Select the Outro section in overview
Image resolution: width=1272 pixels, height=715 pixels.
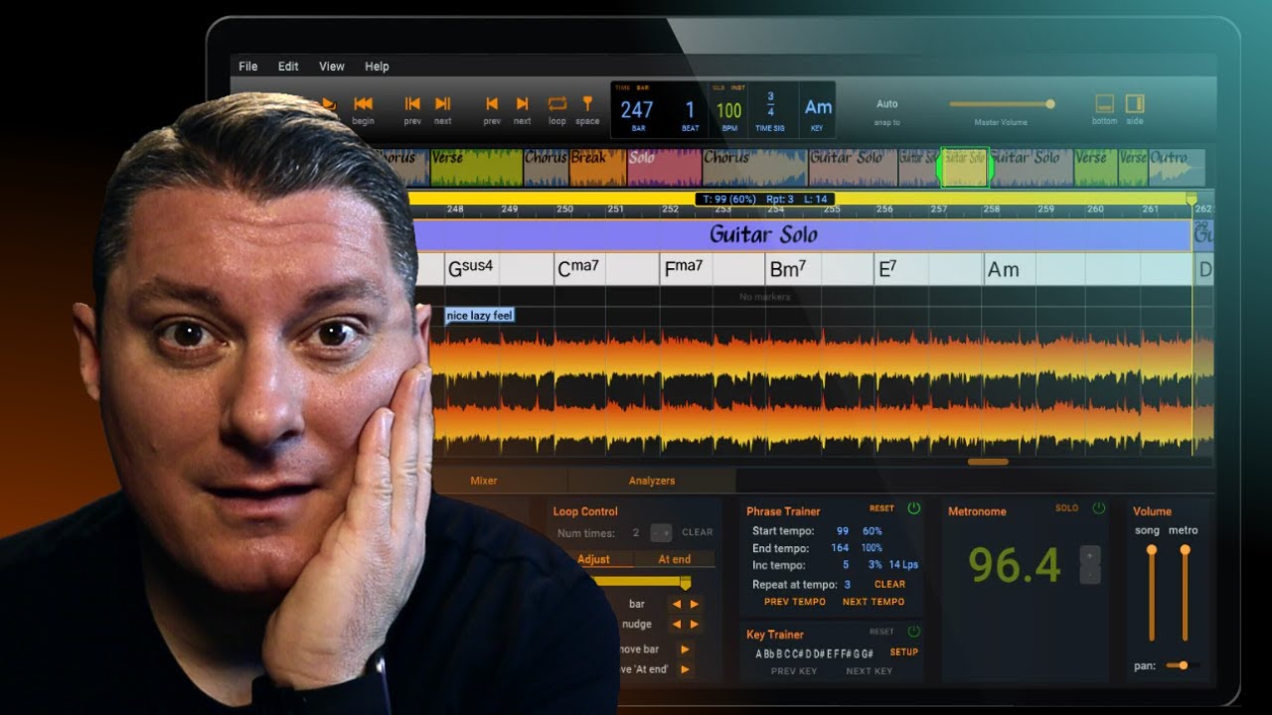pyautogui.click(x=1177, y=168)
